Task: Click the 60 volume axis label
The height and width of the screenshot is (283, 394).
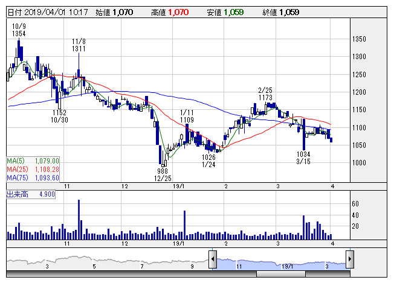Action: [355, 204]
